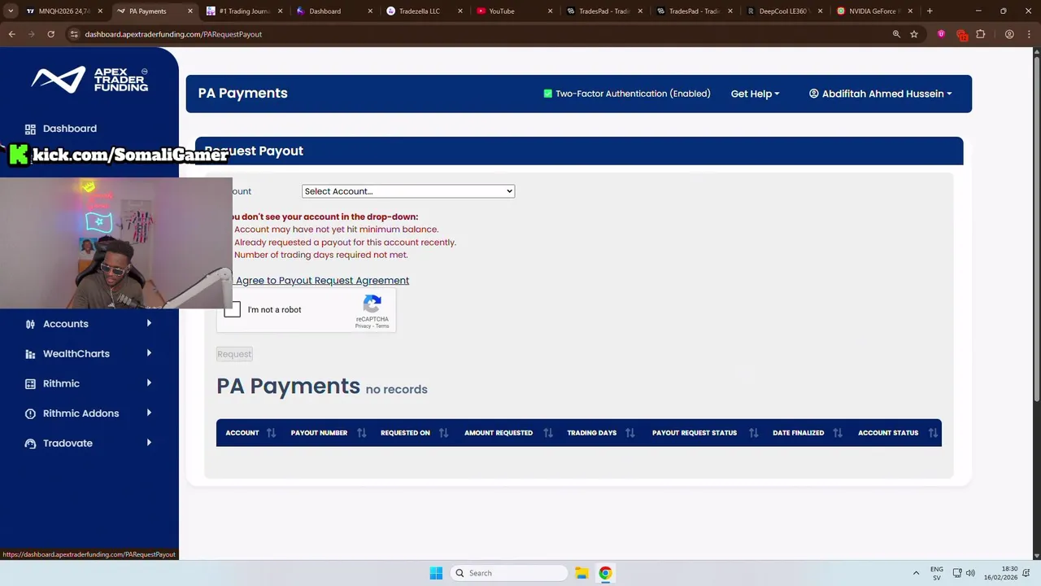The image size is (1041, 586).
Task: Show hidden system tray icons
Action: (916, 573)
